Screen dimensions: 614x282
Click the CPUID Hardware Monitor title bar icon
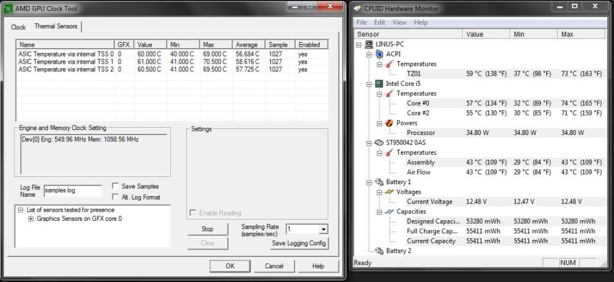(357, 8)
